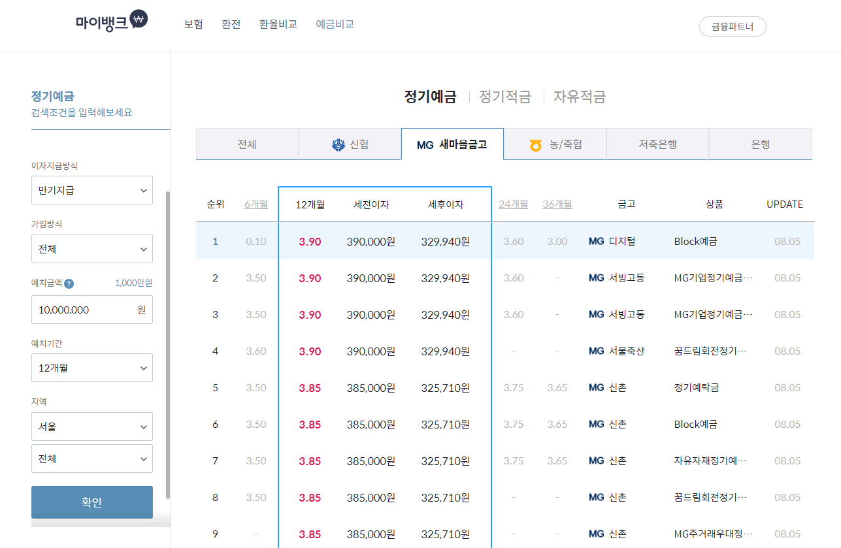
Task: Open the 이자지급방식 dropdown showing 만기지급
Action: pos(92,190)
